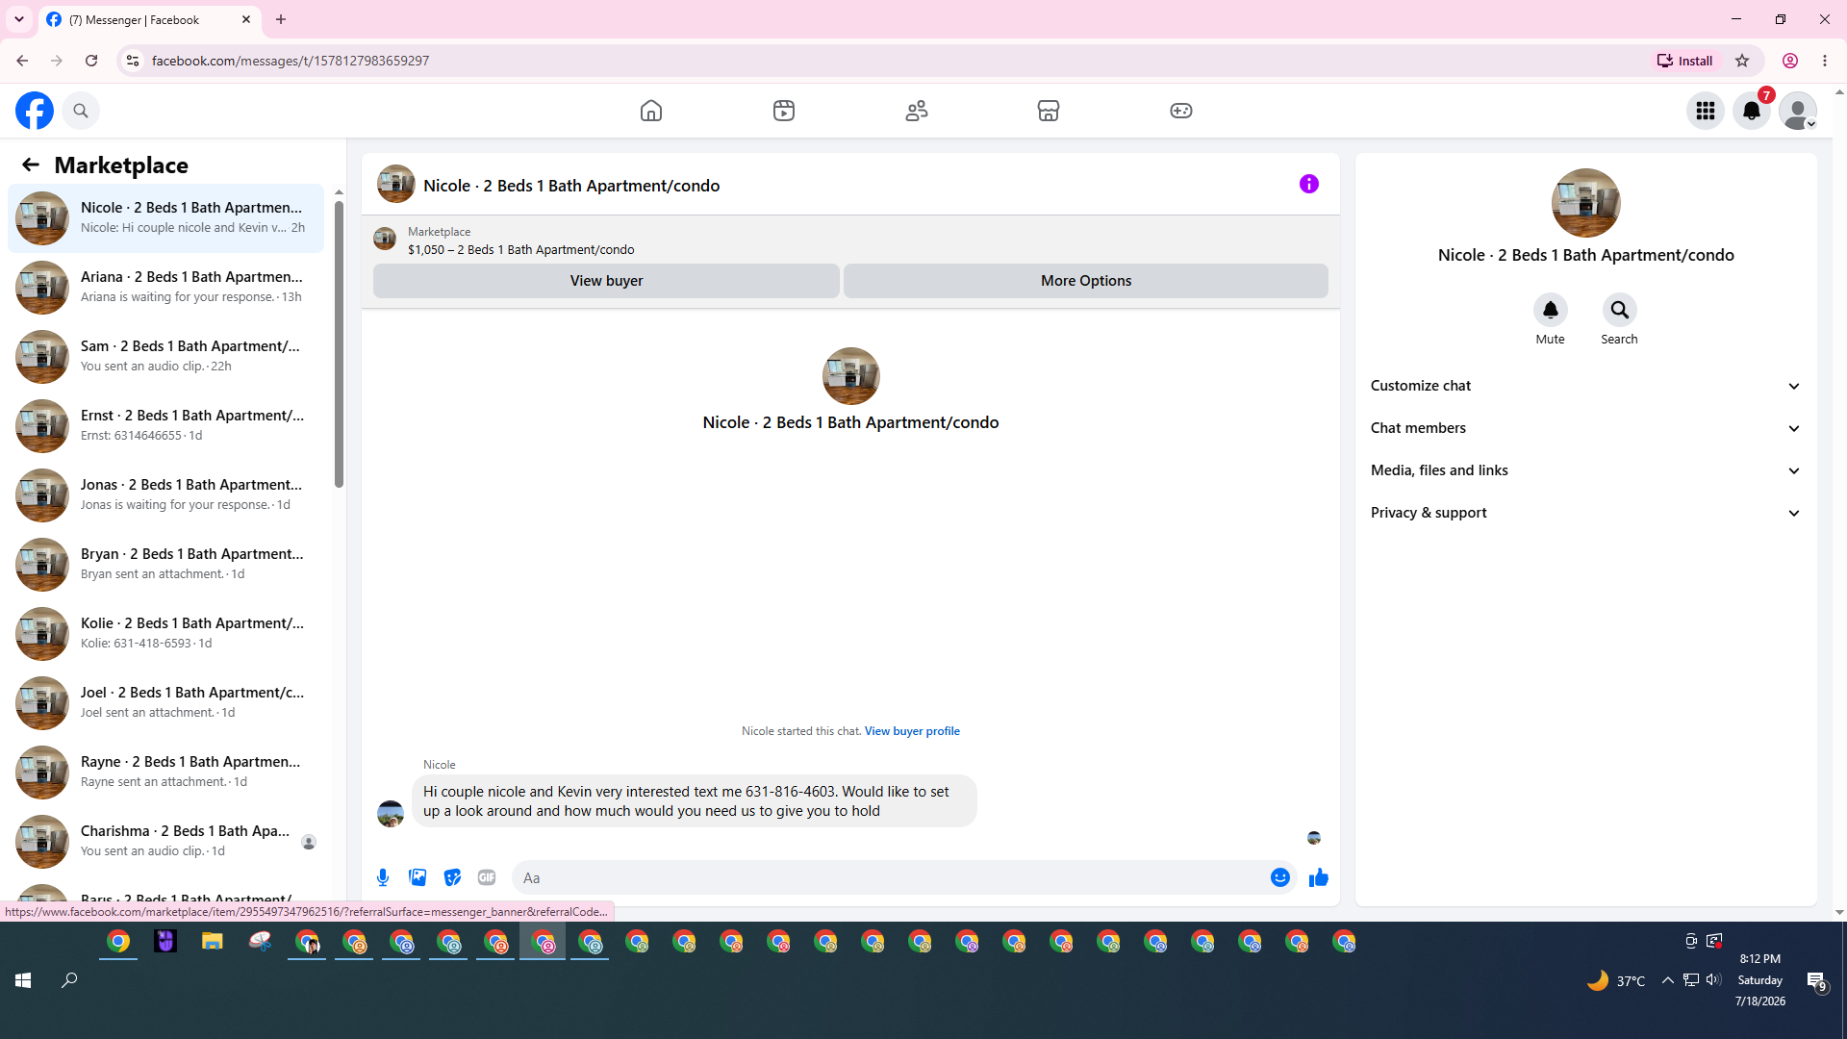1847x1039 pixels.
Task: View site information icon in address bar
Action: click(x=133, y=61)
